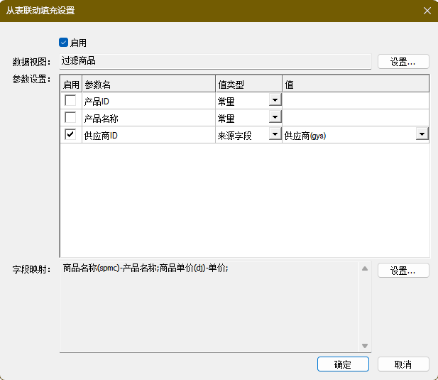Confirm with the 确定 button

pos(343,364)
